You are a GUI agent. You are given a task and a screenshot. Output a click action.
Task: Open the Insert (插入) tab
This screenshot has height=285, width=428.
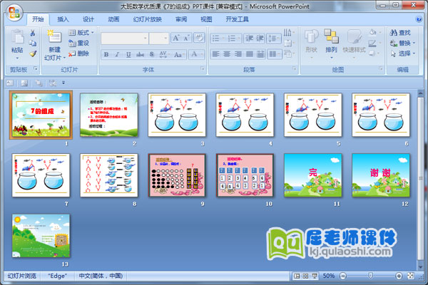point(63,19)
